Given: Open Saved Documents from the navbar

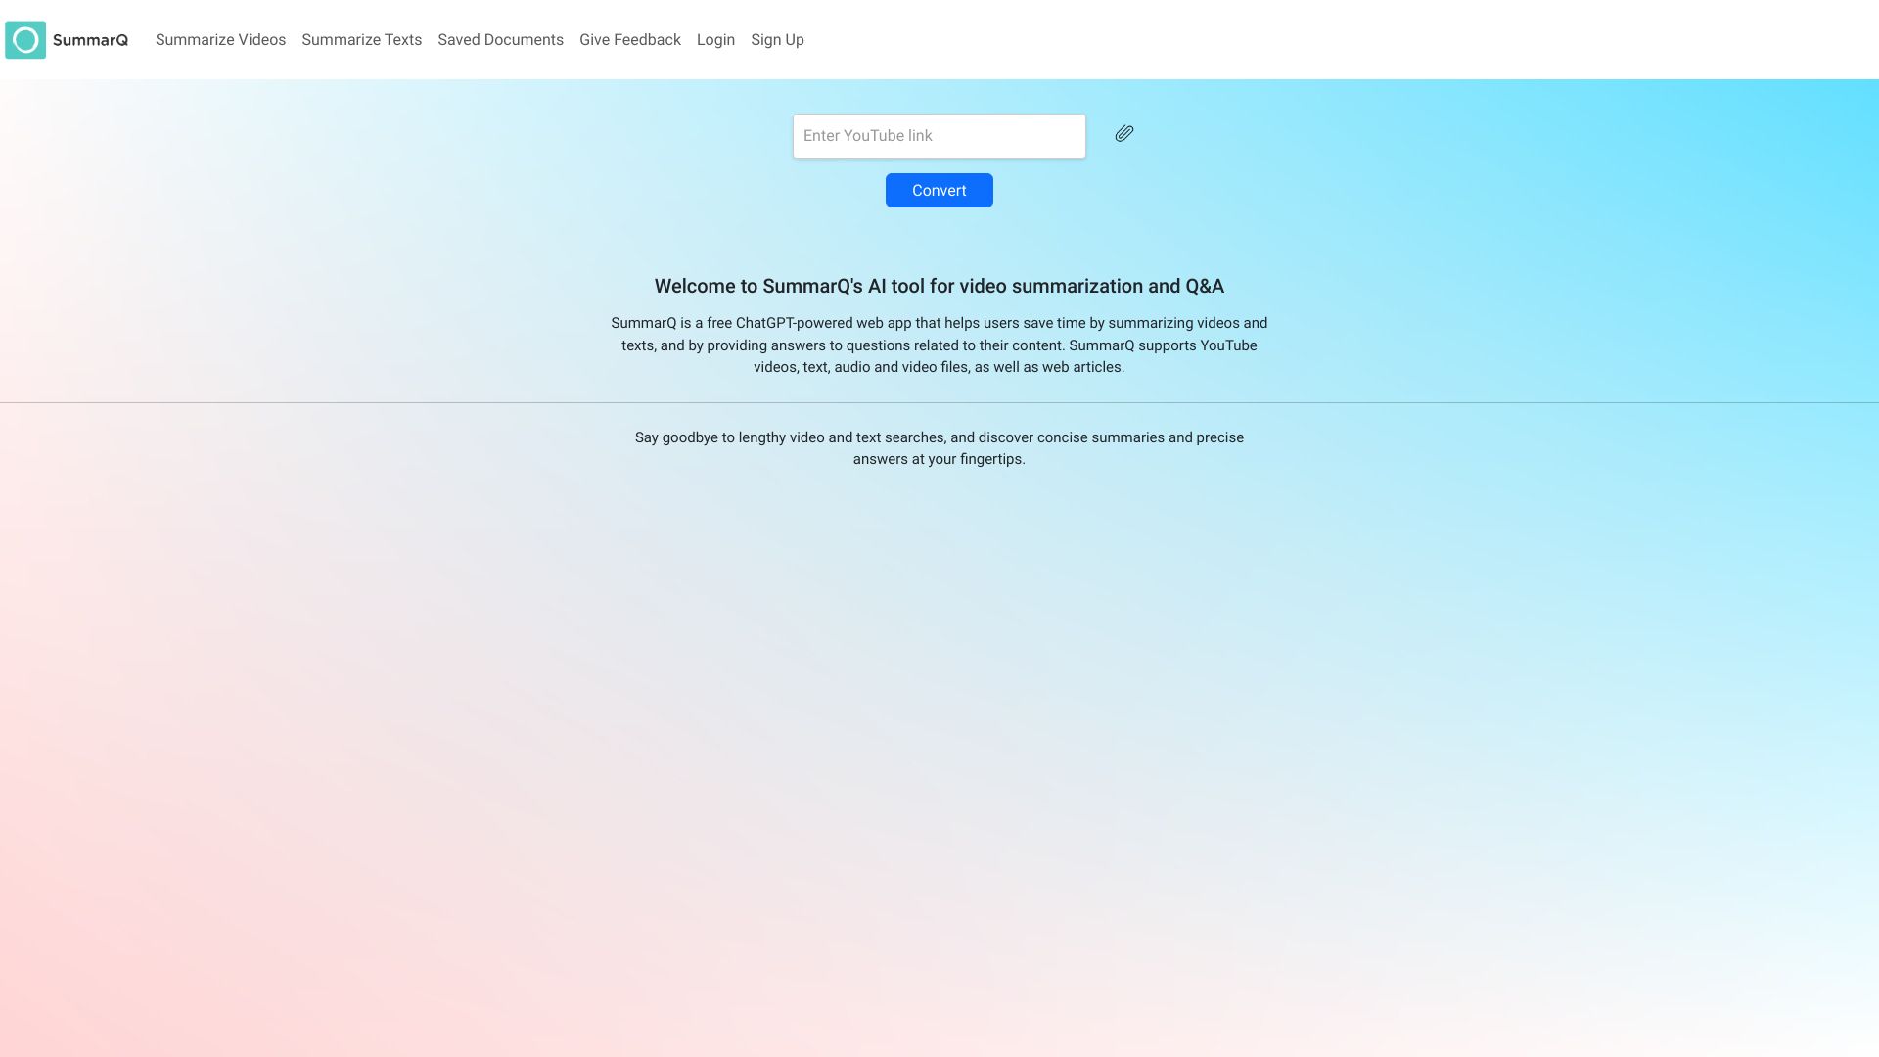Looking at the screenshot, I should tap(500, 40).
